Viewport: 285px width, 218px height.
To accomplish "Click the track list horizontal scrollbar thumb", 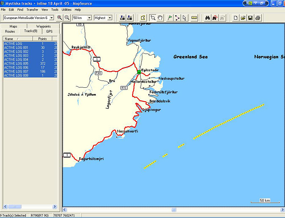I will point(15,207).
